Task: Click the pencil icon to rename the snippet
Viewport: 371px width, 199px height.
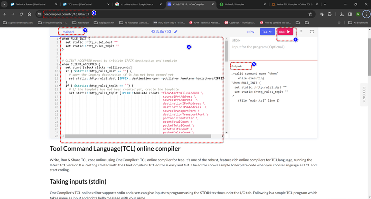Action: (x=175, y=32)
